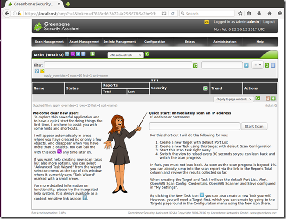Show the bookmarks clipboard icon in browser toolbar
The image size is (286, 219).
249,14
